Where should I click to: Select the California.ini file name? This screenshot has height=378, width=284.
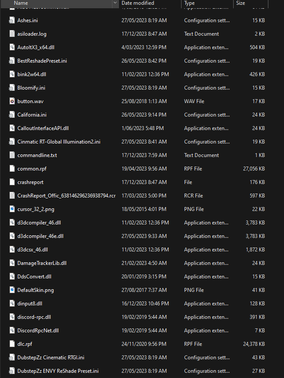[32, 115]
